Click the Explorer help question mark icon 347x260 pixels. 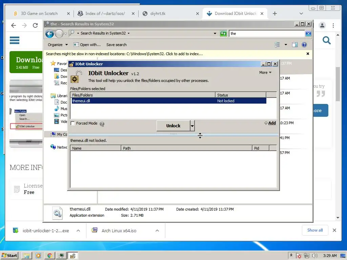pyautogui.click(x=304, y=45)
